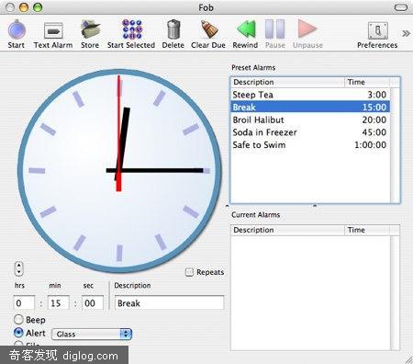This screenshot has height=364, width=413.
Task: Click the min field showing 15
Action: tap(59, 303)
